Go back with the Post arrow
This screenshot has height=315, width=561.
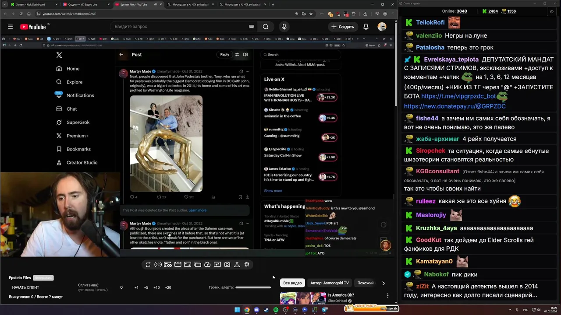[121, 55]
